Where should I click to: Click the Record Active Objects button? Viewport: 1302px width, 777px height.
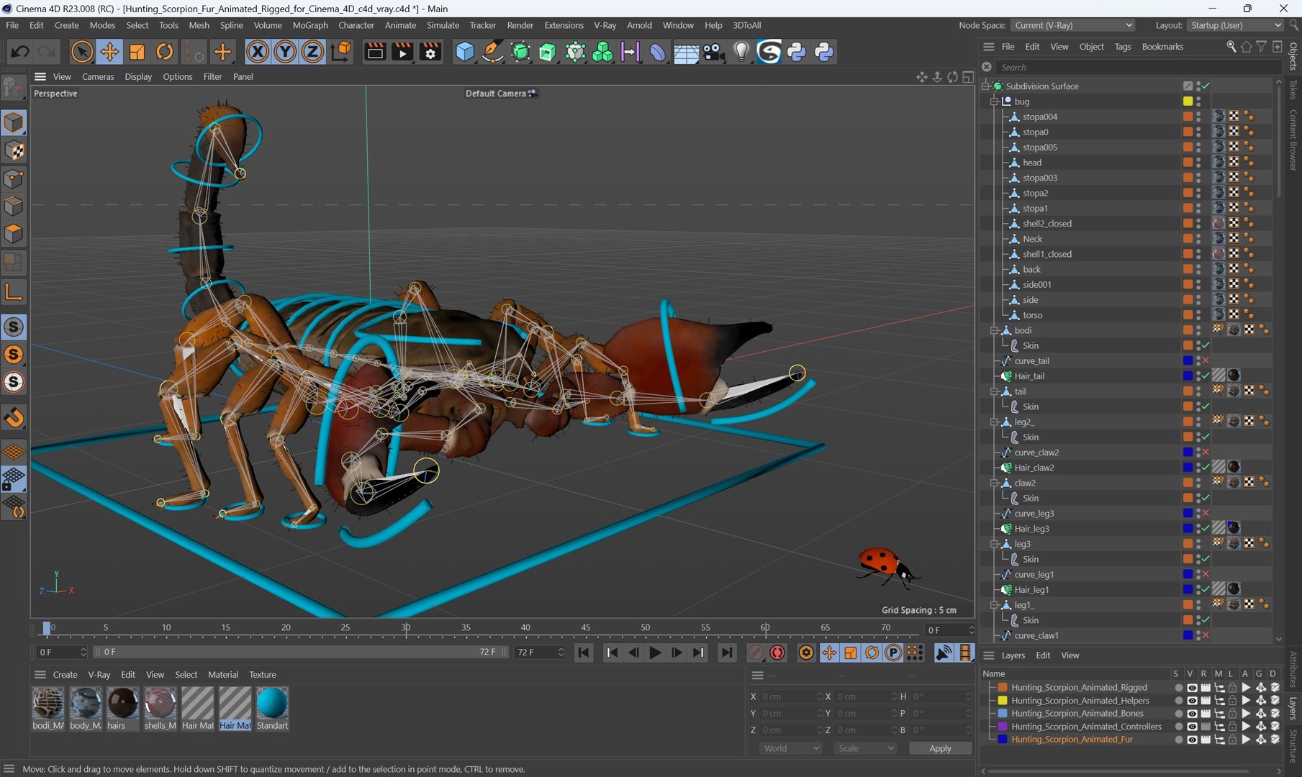(755, 653)
